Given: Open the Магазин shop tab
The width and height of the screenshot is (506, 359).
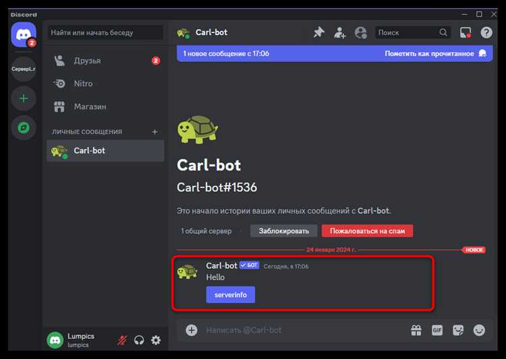Looking at the screenshot, I should (105, 106).
